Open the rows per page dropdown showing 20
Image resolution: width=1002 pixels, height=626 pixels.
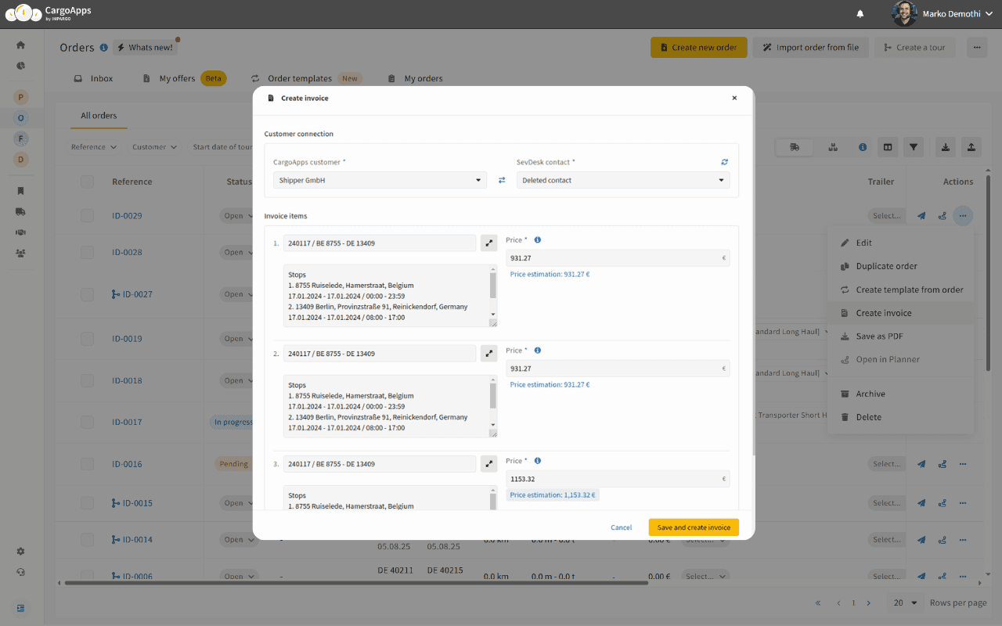(903, 603)
